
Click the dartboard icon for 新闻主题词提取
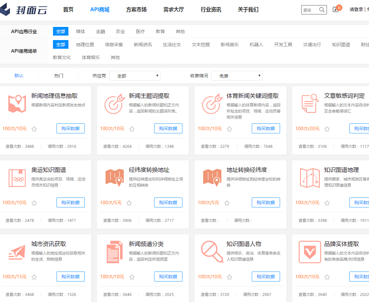pos(114,103)
